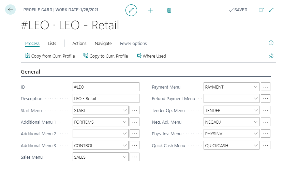The height and width of the screenshot is (172, 297).
Task: Click ellipsis button next to Sales Menu
Action: click(135, 157)
